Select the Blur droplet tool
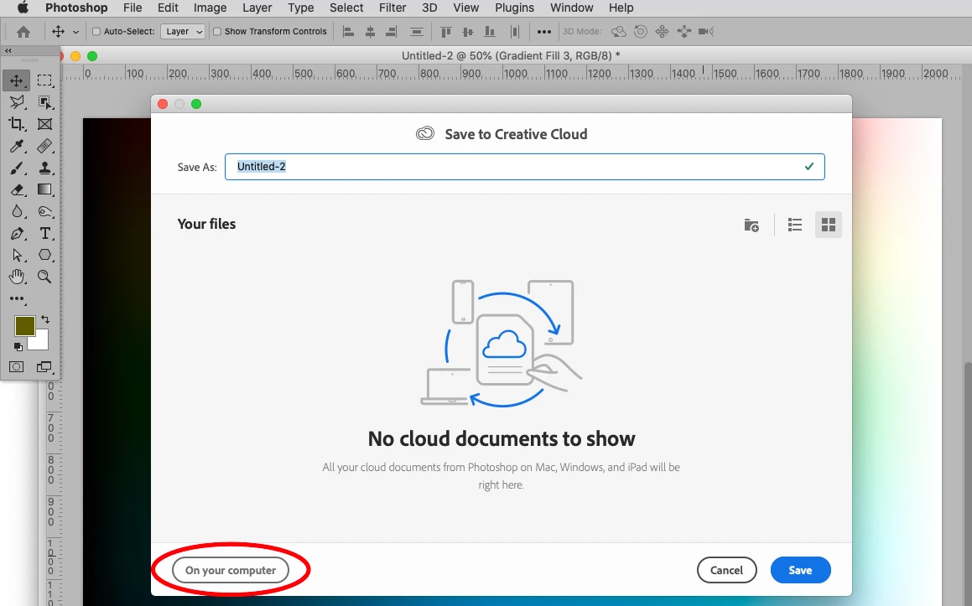Screen dimensions: 972x606 point(17,211)
